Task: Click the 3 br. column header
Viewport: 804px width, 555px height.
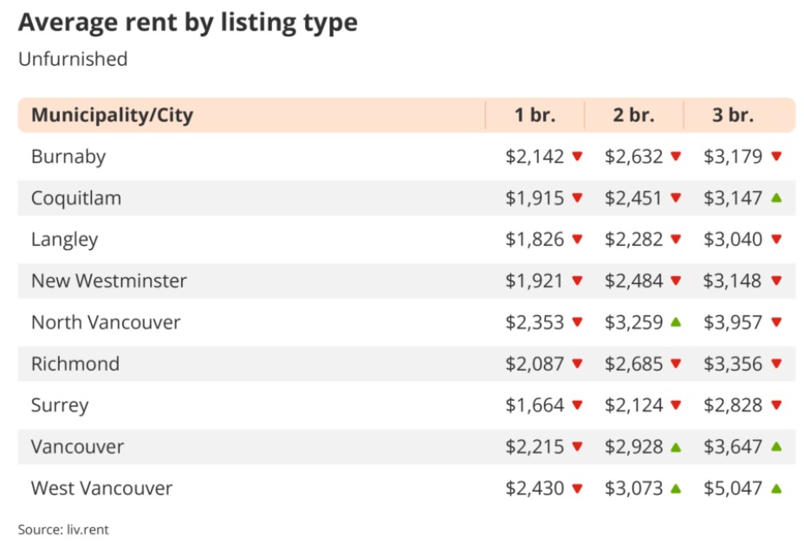Action: [732, 115]
